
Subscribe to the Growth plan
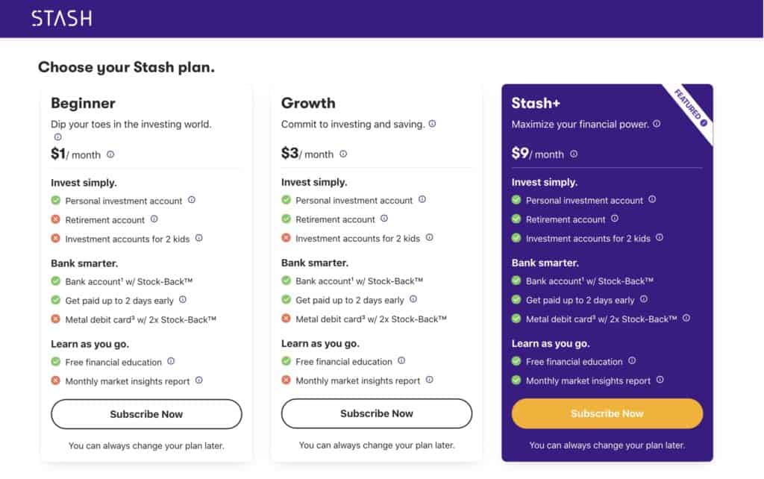pos(377,413)
